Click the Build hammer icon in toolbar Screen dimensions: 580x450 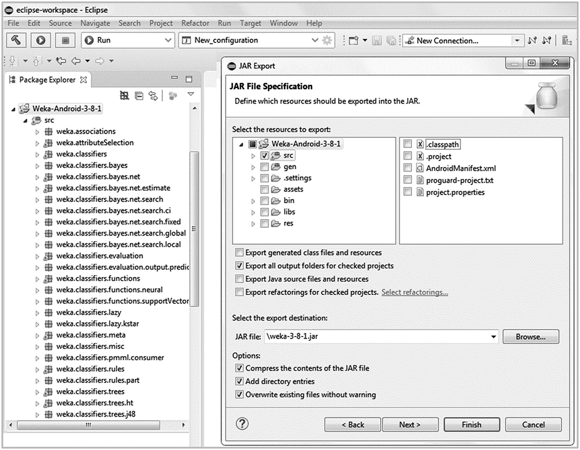(x=16, y=40)
